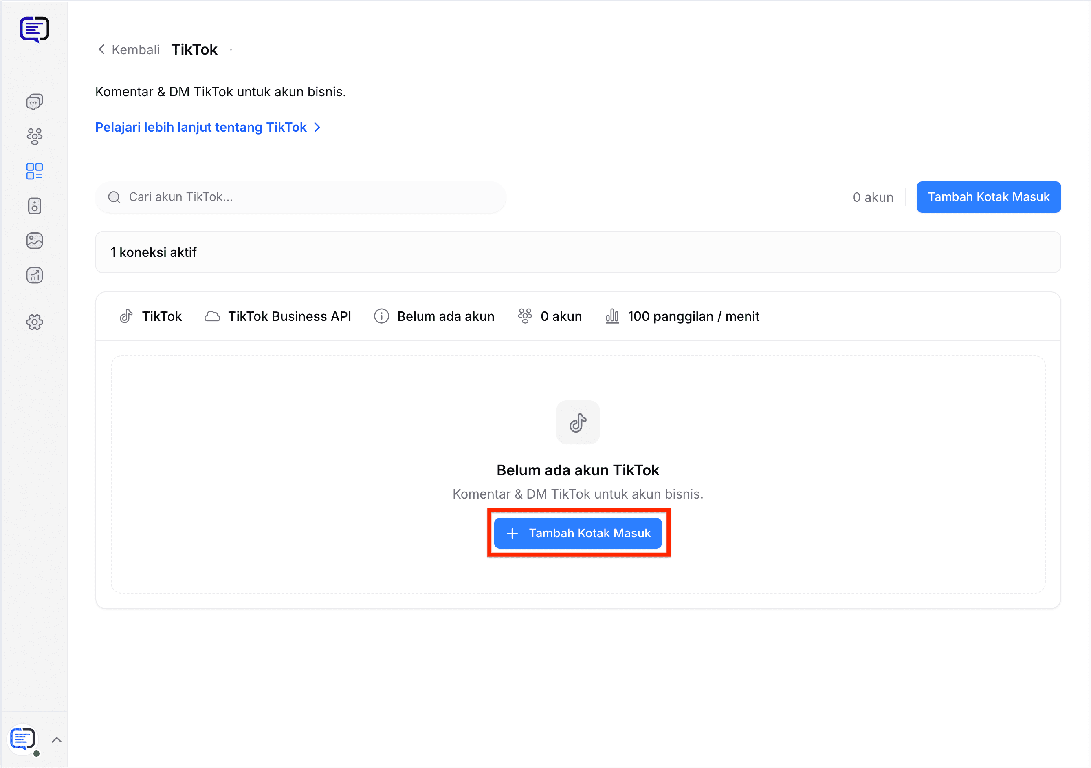Click the info icon beside Belum ada akun
Viewport: 1091px width, 768px height.
coord(382,316)
